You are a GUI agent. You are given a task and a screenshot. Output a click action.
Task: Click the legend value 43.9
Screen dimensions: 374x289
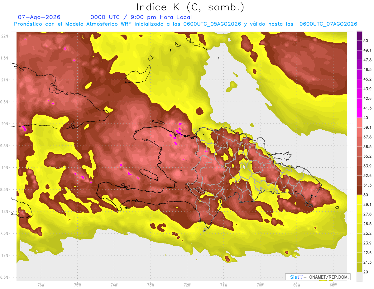click(x=367, y=89)
